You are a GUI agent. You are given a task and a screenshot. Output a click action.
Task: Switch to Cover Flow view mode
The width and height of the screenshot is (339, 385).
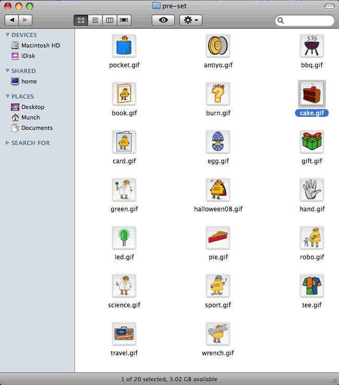(124, 20)
